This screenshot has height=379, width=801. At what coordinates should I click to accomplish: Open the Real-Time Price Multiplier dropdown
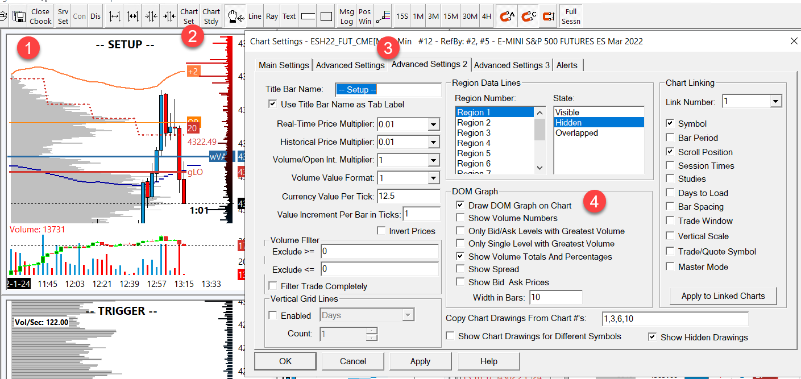pyautogui.click(x=433, y=124)
